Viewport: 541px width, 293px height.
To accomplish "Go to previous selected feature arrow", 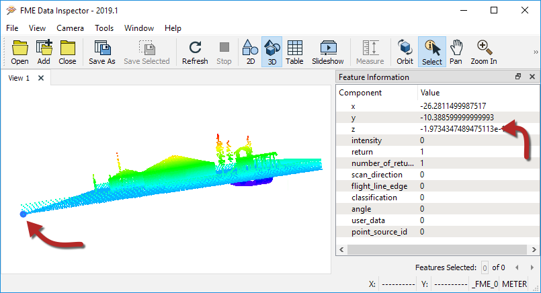I will 517,267.
